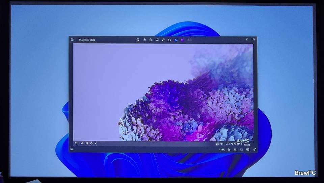Image resolution: width=324 pixels, height=183 pixels.
Task: Click the Edit image icon
Action: click(138, 40)
